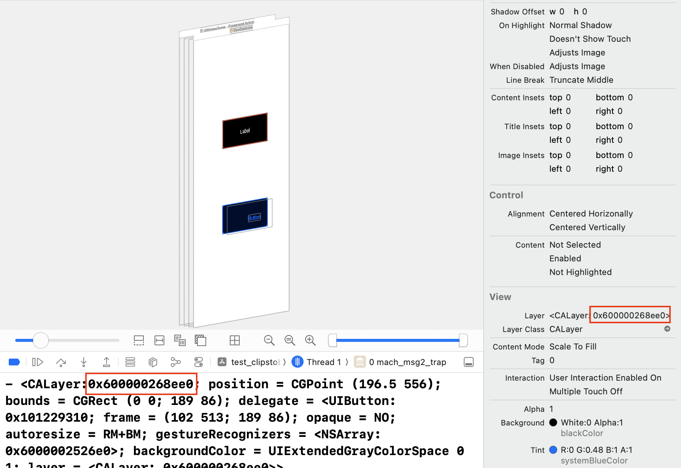Open the test_clipstob process in the jump bar

click(256, 362)
